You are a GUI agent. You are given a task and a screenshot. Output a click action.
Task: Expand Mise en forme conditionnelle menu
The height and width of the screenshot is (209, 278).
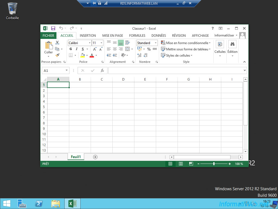click(x=186, y=43)
